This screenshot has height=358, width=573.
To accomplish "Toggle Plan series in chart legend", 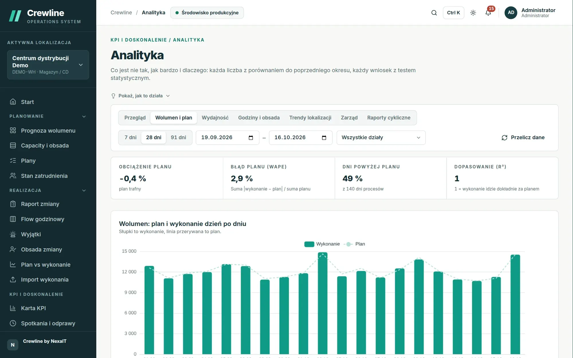I will 354,244.
